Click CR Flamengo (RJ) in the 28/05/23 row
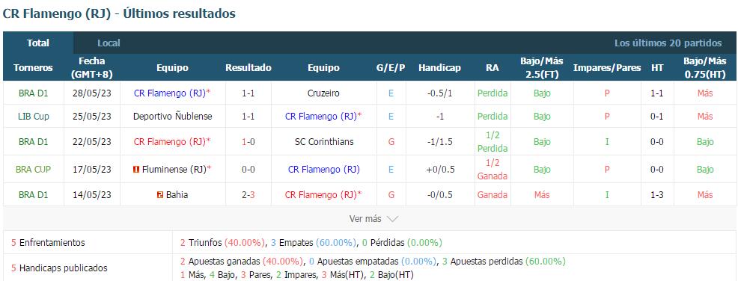The height and width of the screenshot is (281, 738). point(170,93)
